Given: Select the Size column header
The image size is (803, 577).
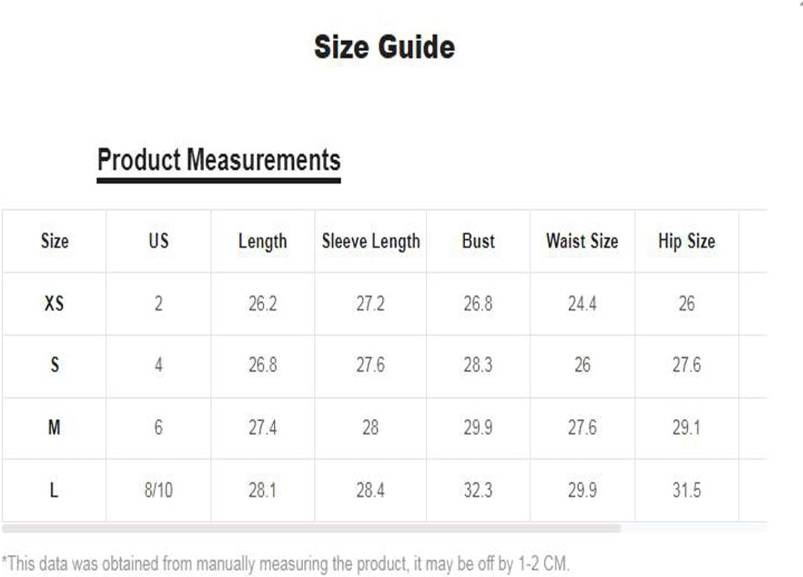Looking at the screenshot, I should 55,241.
